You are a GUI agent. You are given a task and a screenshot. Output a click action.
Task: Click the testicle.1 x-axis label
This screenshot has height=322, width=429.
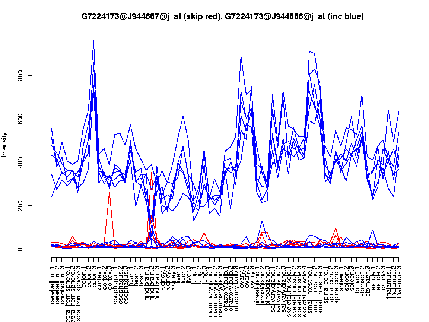click(x=373, y=275)
